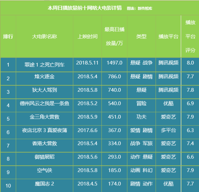Select 德州风云之我是一条鱼 in the table
Image resolution: width=199 pixels, height=192 pixels.
(44, 106)
